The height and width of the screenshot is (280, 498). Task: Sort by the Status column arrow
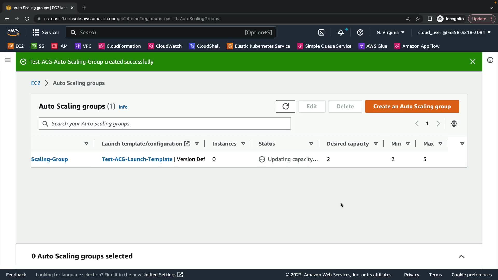311,144
